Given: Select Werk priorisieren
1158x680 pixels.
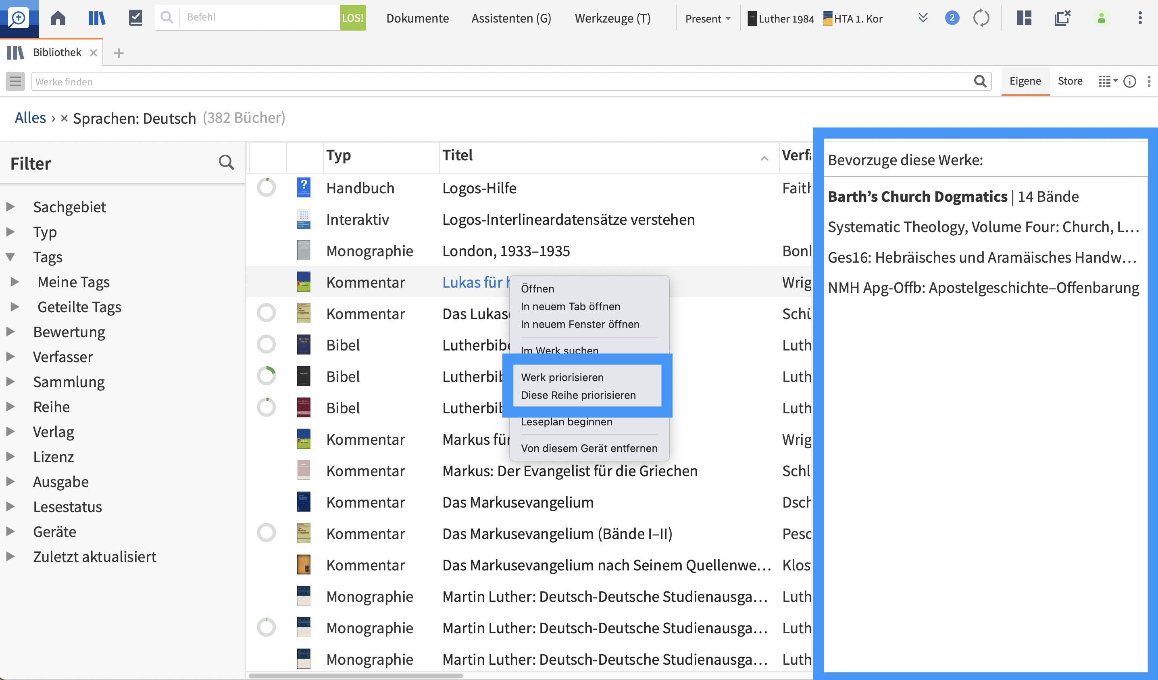Looking at the screenshot, I should 562,377.
